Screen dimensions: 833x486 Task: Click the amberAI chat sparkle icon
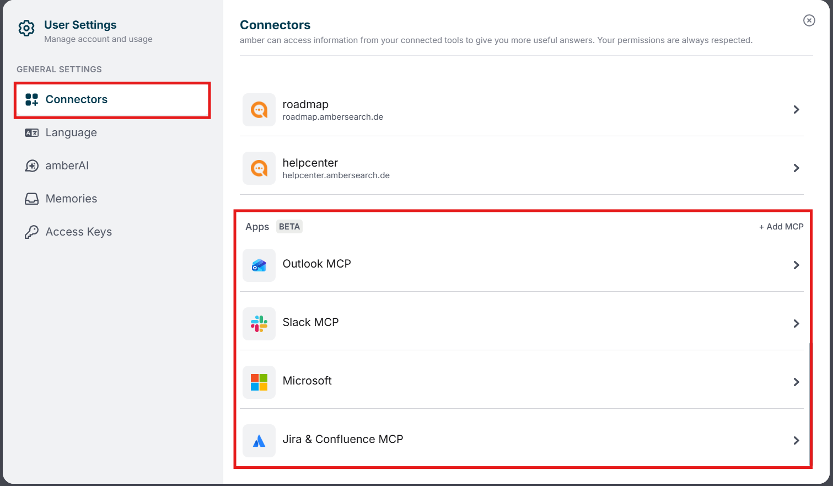[x=32, y=165]
